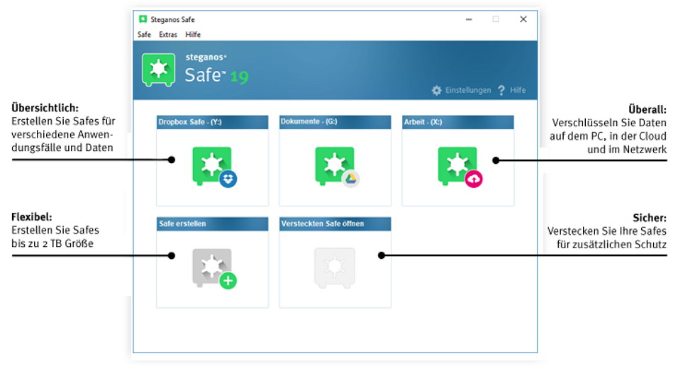Click the green plus badge
Viewport: 678px width, 366px height.
click(x=228, y=281)
